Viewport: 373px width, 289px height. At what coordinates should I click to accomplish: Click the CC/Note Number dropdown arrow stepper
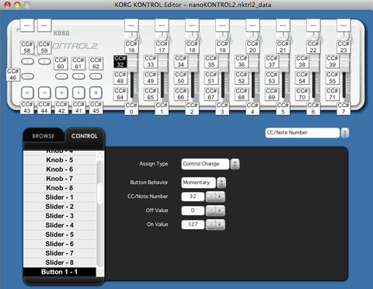pos(345,133)
